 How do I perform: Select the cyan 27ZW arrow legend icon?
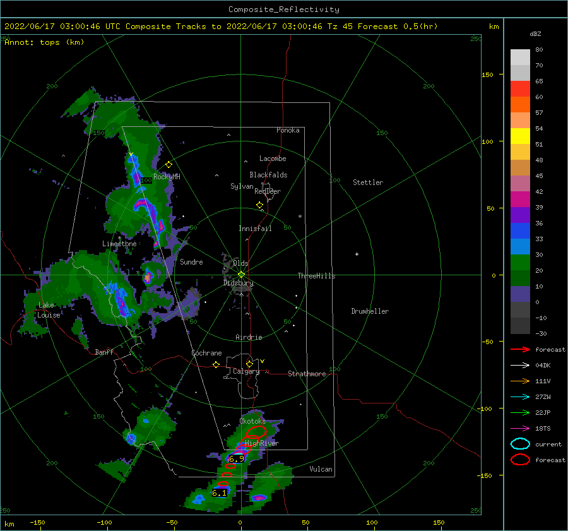[520, 397]
